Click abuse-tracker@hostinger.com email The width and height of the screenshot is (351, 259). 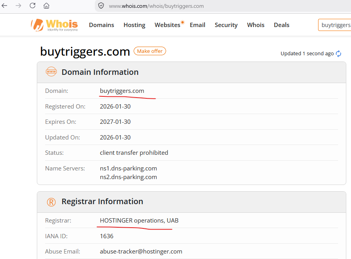141,252
